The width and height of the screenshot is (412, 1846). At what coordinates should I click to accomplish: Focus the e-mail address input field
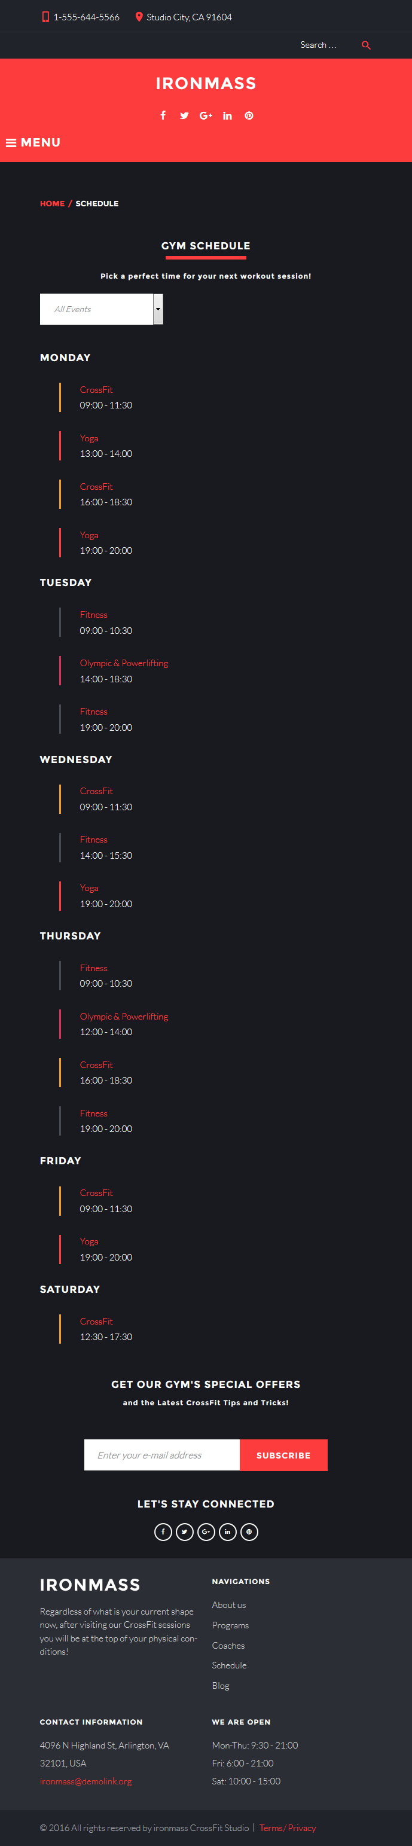[162, 1456]
